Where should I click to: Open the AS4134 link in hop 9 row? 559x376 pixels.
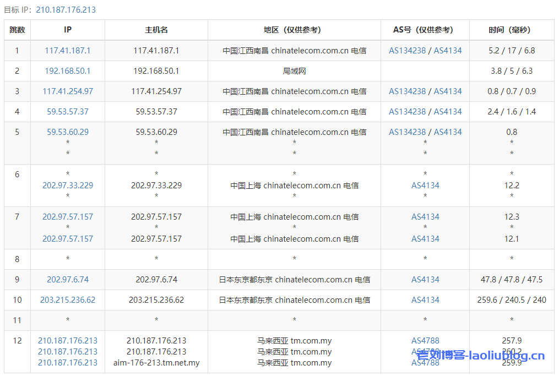[425, 280]
